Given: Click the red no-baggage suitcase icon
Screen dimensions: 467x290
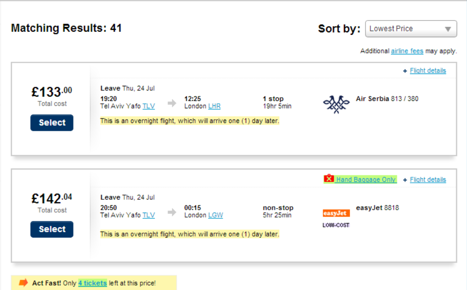Looking at the screenshot, I should click(329, 179).
